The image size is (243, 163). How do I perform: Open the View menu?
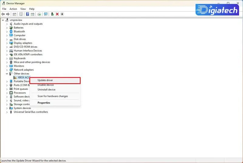[23, 9]
